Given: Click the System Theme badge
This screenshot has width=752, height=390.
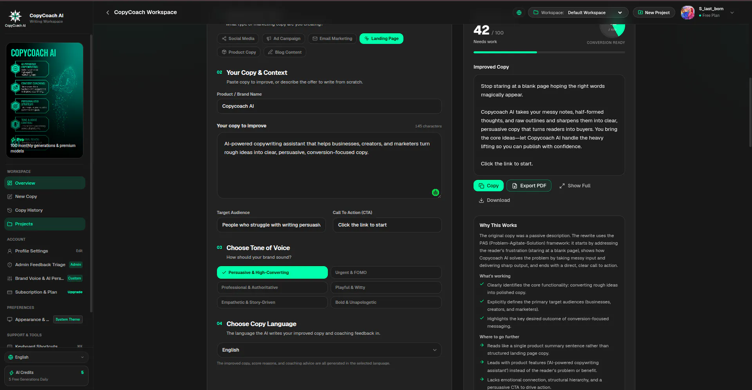Looking at the screenshot, I should pos(68,319).
